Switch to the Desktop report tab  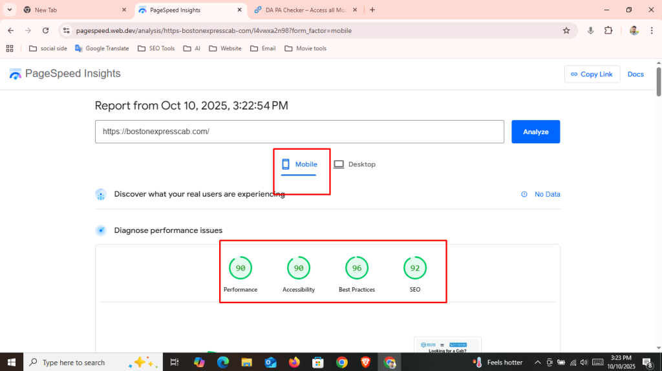pyautogui.click(x=354, y=165)
